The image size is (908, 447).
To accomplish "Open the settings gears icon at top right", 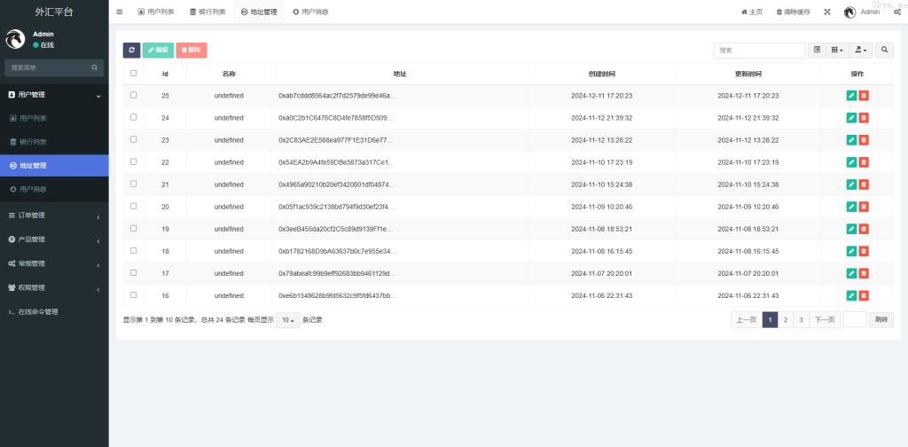I will (897, 12).
